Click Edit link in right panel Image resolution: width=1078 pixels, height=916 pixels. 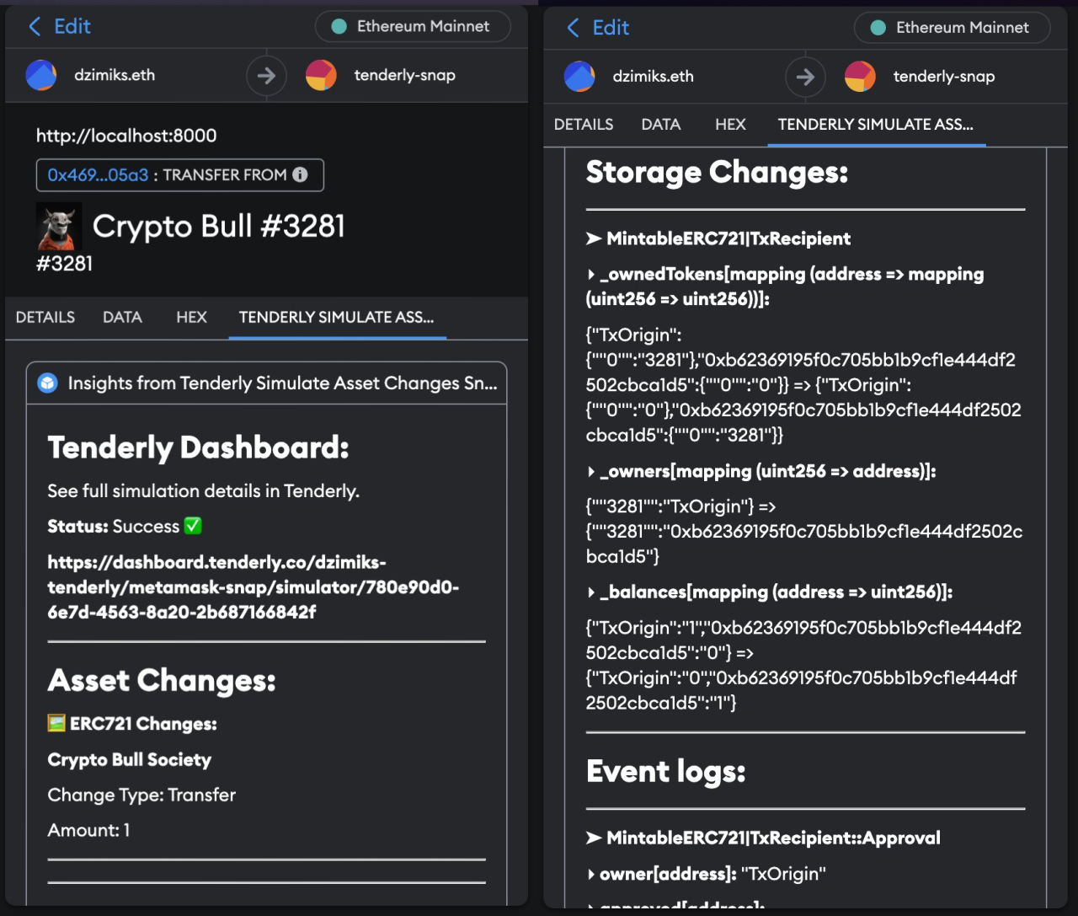click(x=611, y=28)
